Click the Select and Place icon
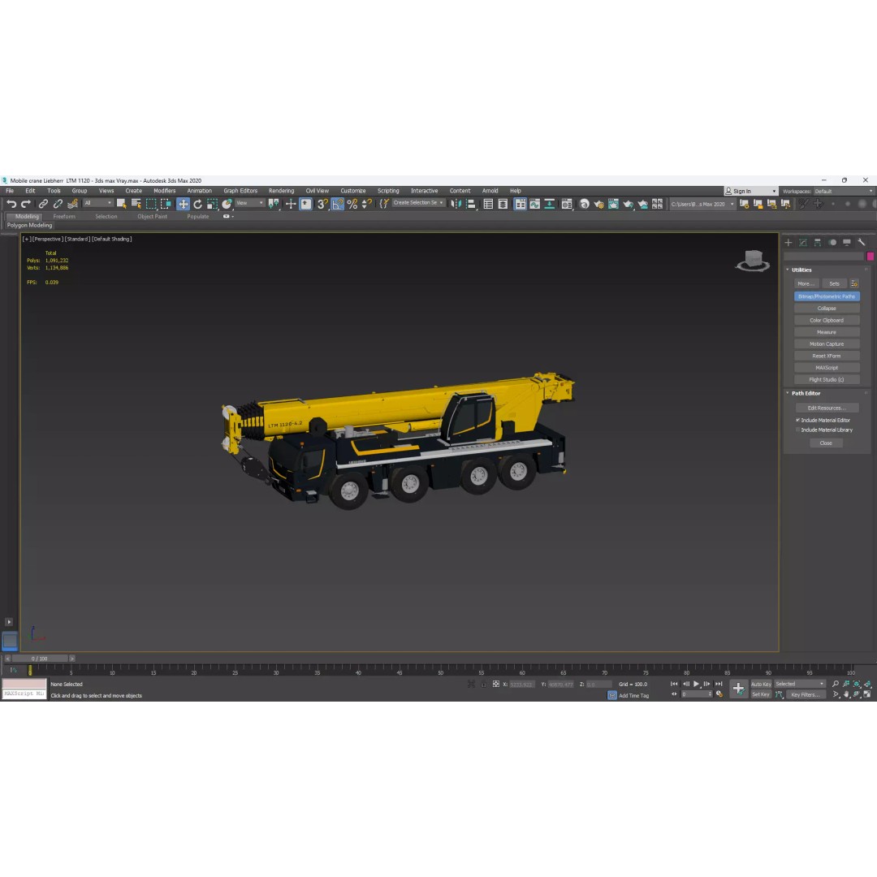Screen dimensions: 877x877 tap(227, 204)
